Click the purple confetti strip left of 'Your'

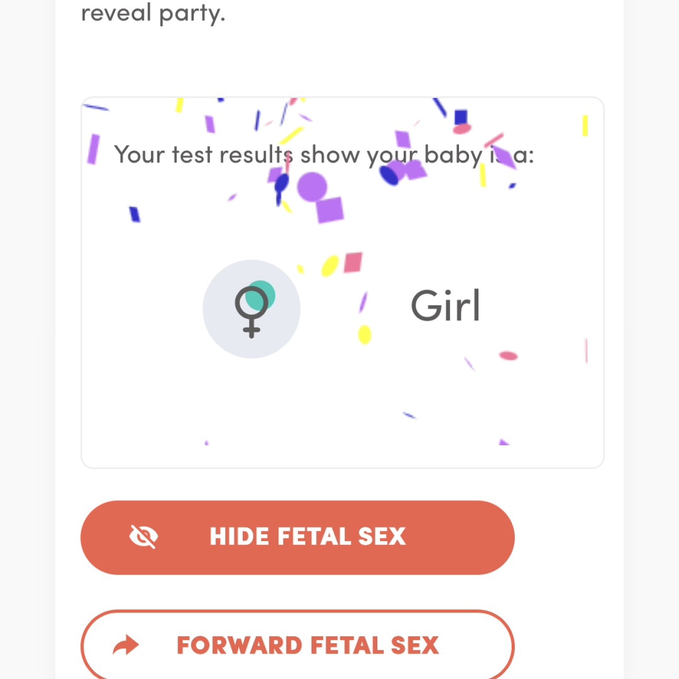pyautogui.click(x=93, y=149)
